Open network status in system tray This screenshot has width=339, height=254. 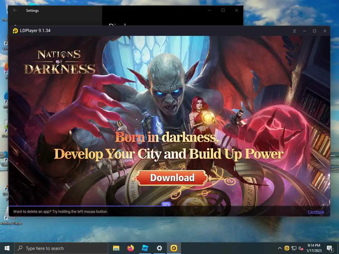[x=294, y=248]
